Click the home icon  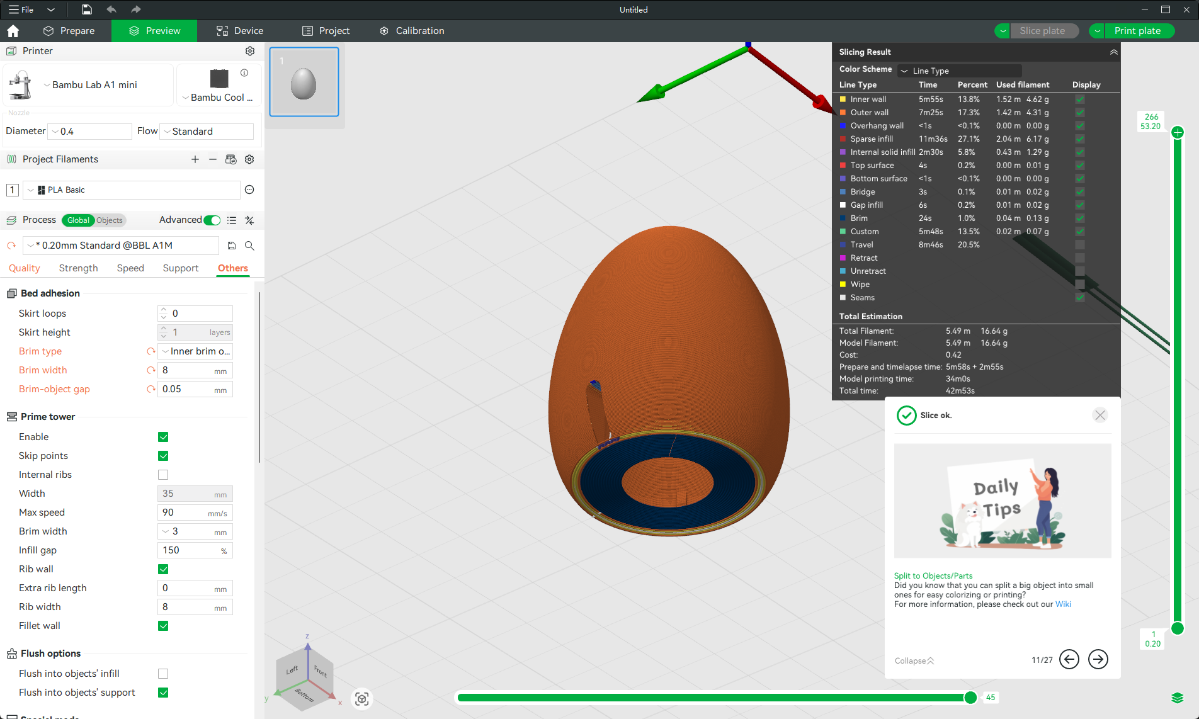pyautogui.click(x=13, y=31)
